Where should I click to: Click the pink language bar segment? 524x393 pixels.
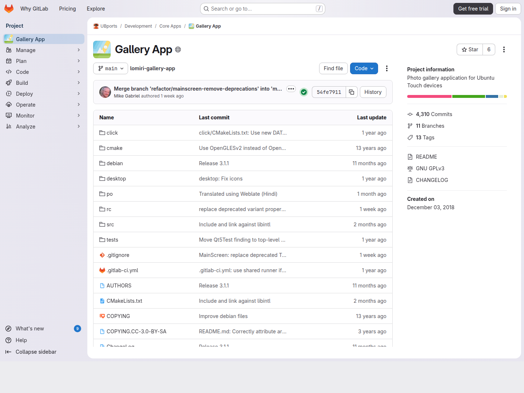429,96
